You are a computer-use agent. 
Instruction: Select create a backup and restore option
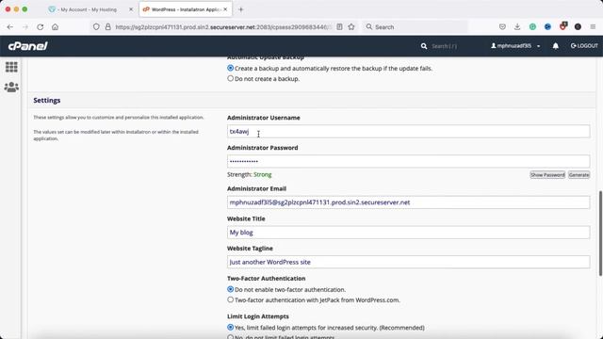pos(230,68)
